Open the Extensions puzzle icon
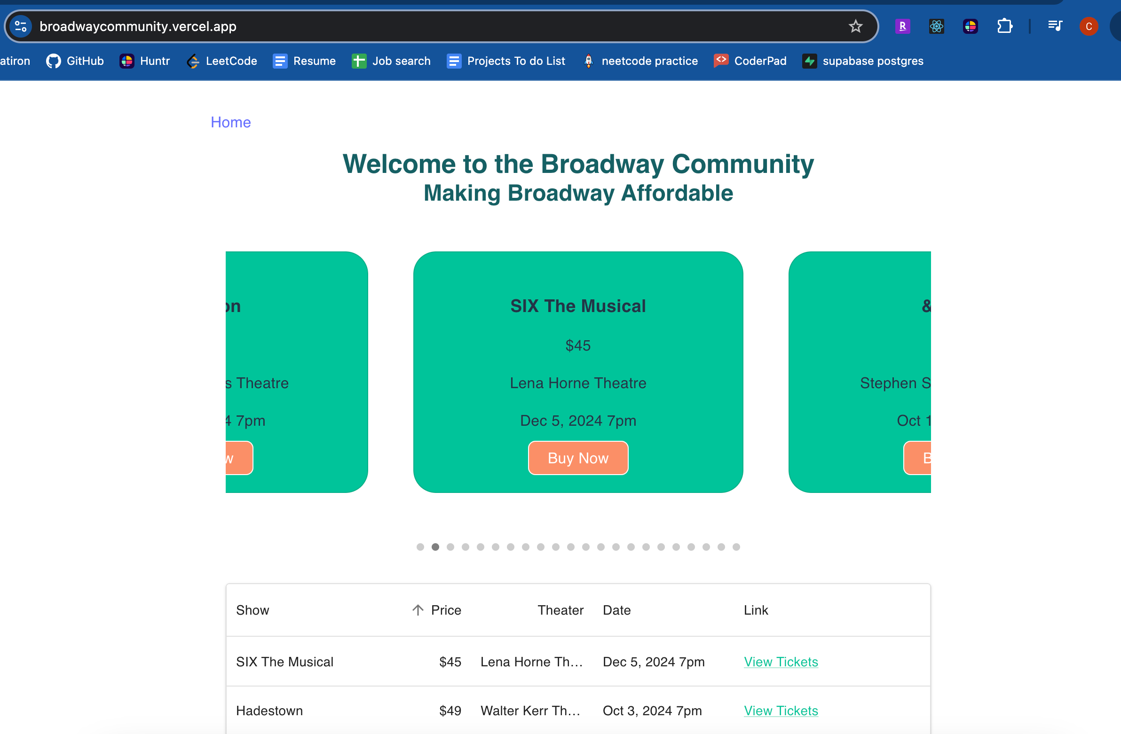 click(1004, 26)
